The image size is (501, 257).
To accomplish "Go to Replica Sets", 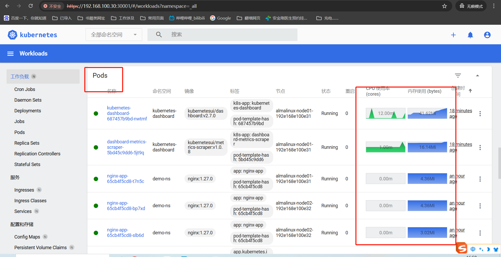I will pyautogui.click(x=27, y=143).
